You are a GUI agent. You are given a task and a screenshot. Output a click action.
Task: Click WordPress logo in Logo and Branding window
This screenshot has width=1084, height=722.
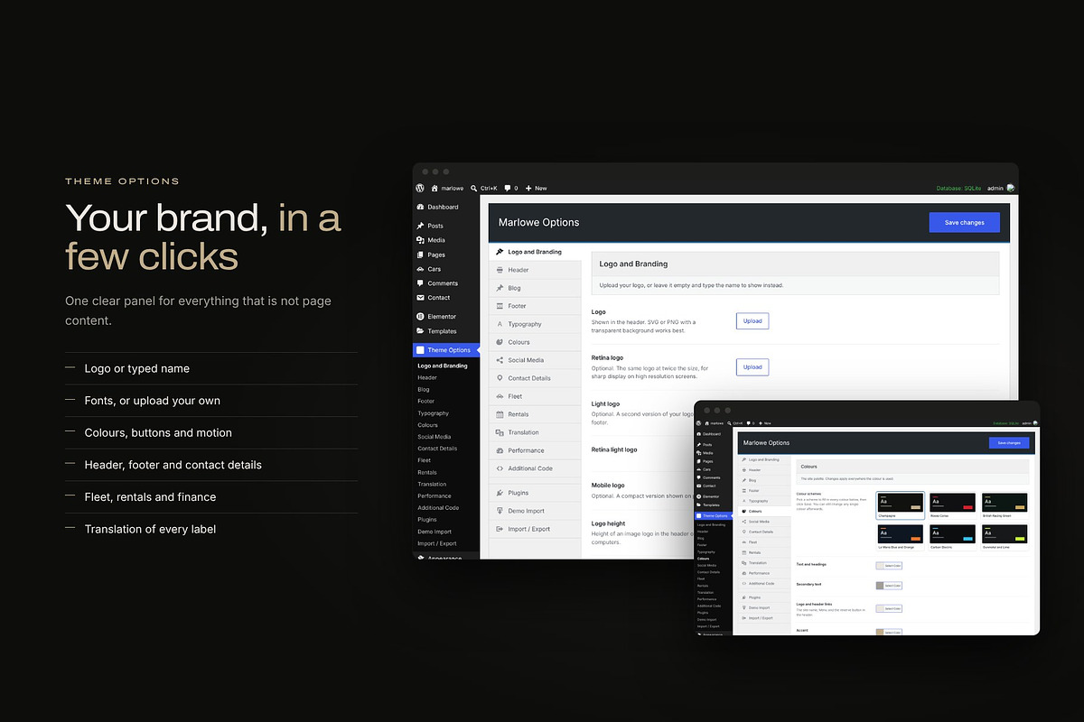point(420,188)
